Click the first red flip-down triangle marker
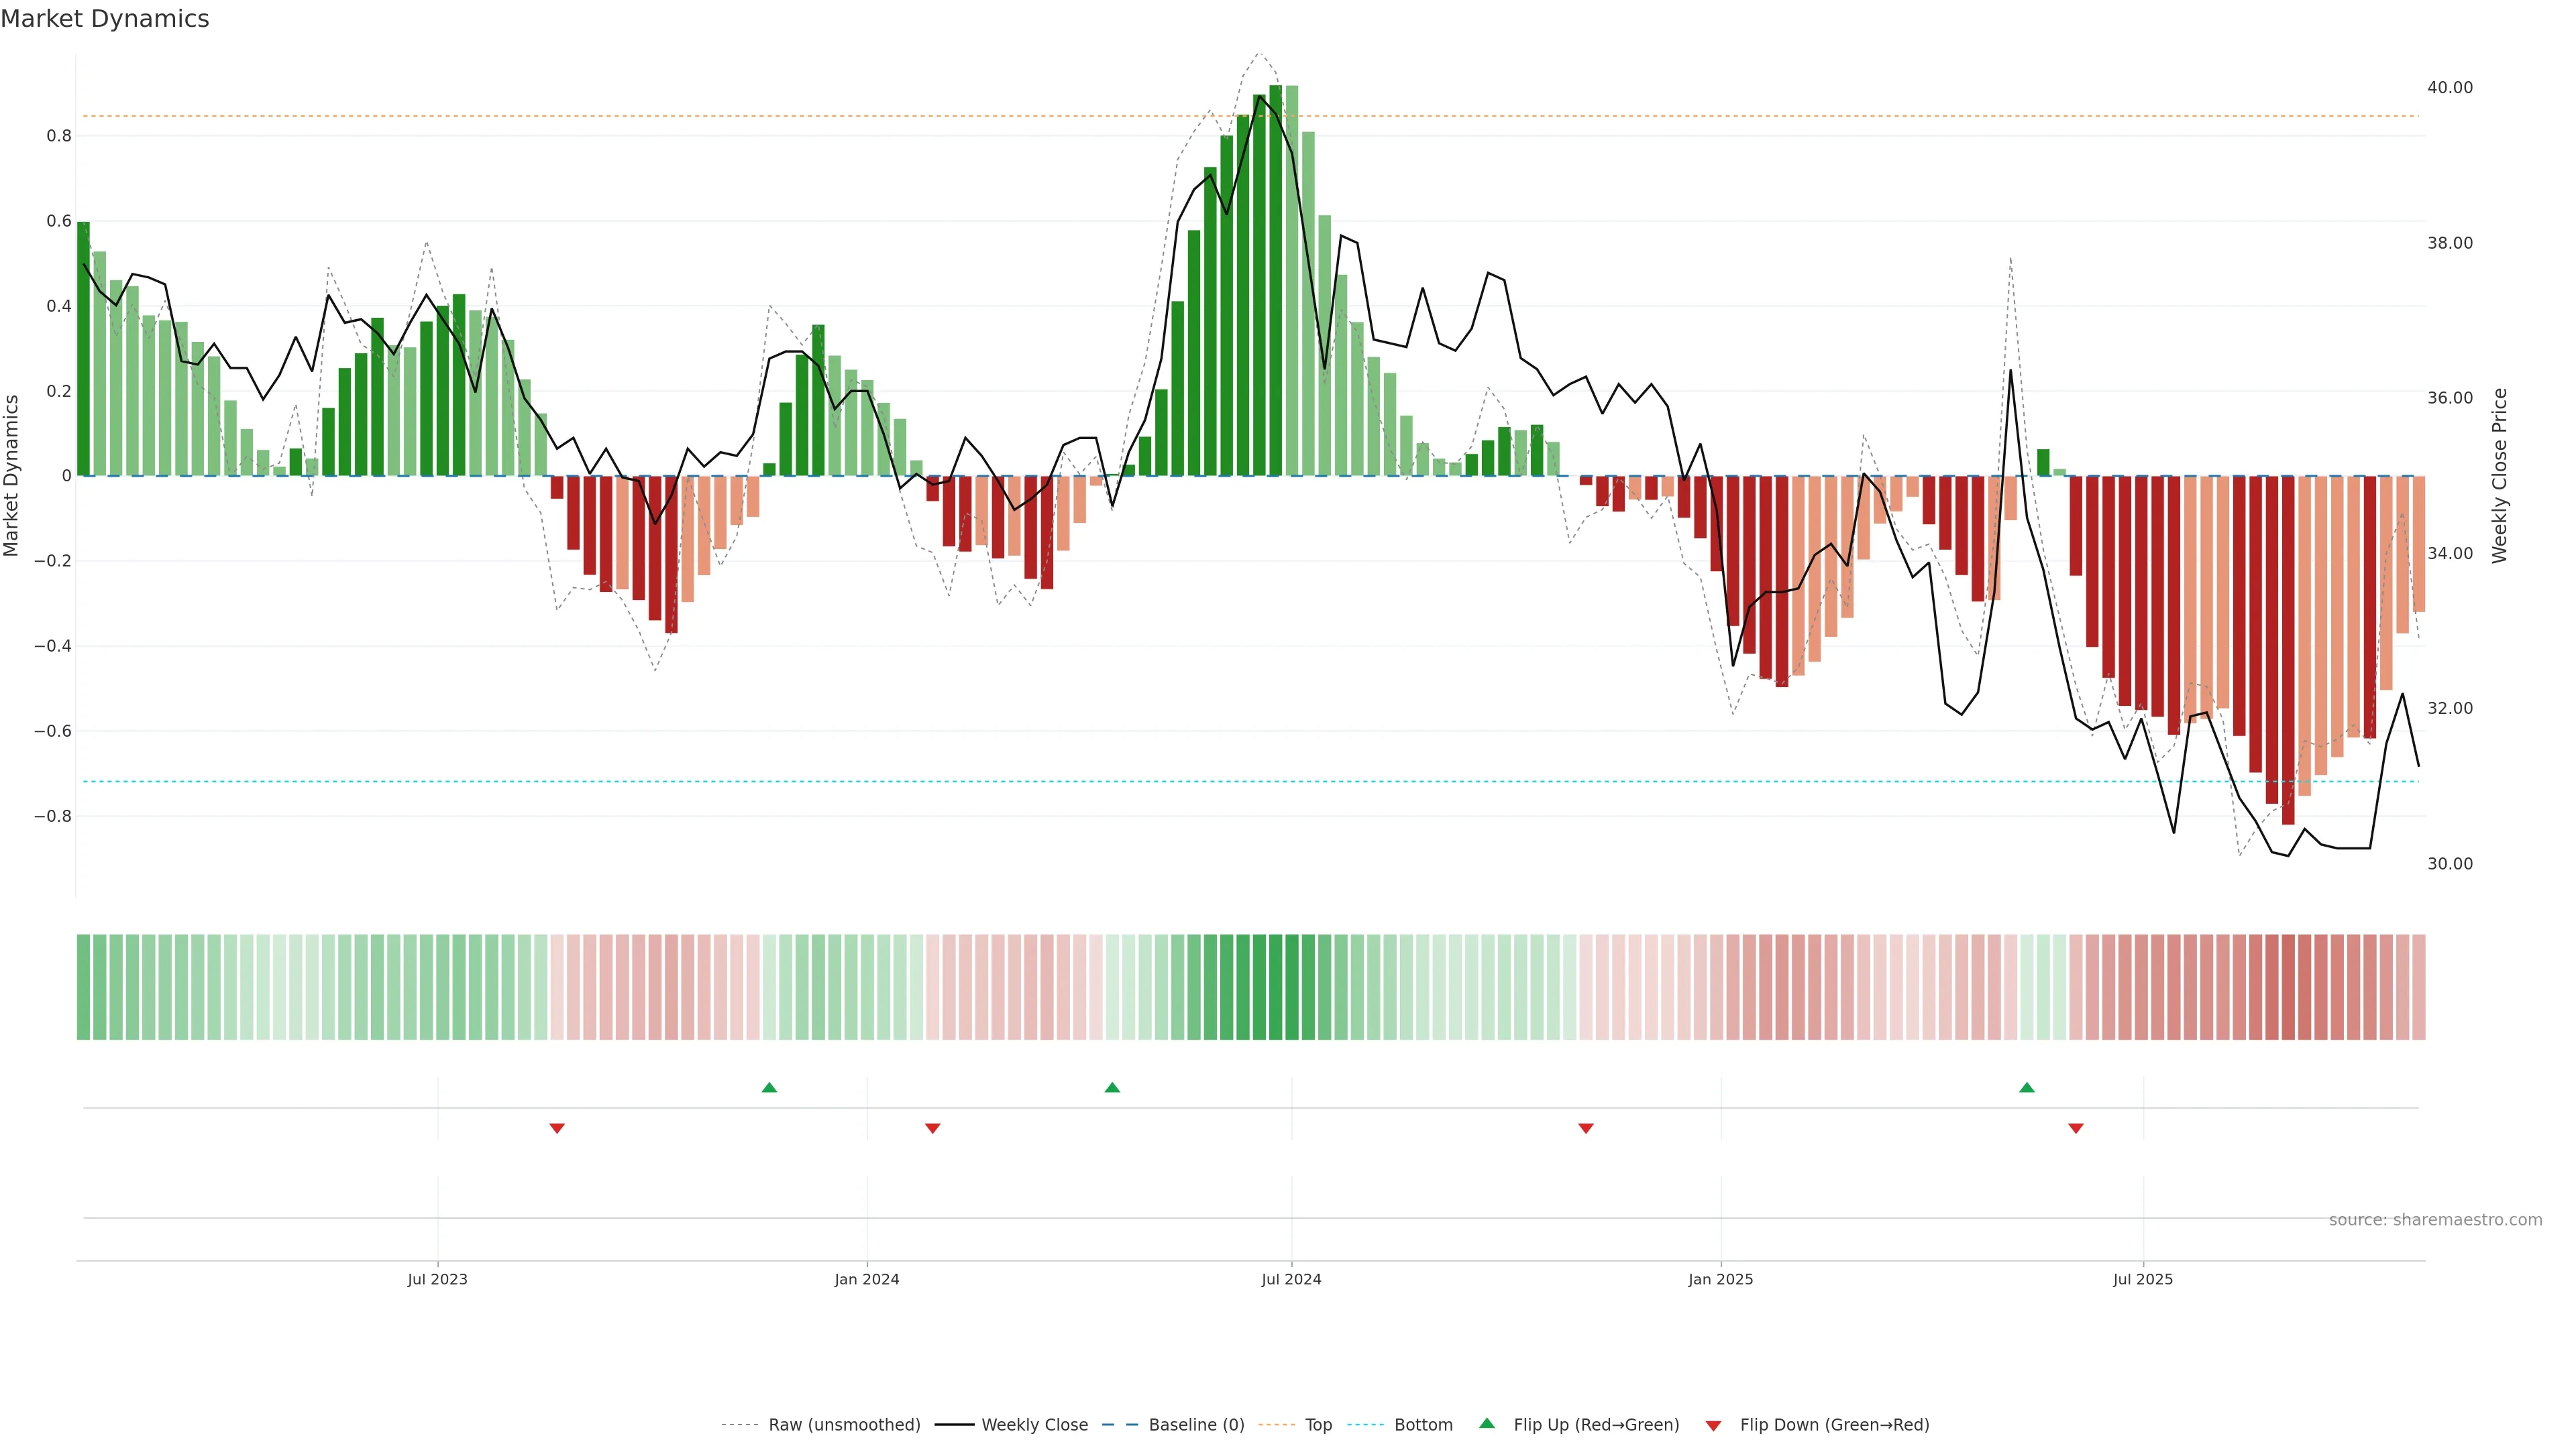Screen dimensions: 2576x1448 (557, 1128)
